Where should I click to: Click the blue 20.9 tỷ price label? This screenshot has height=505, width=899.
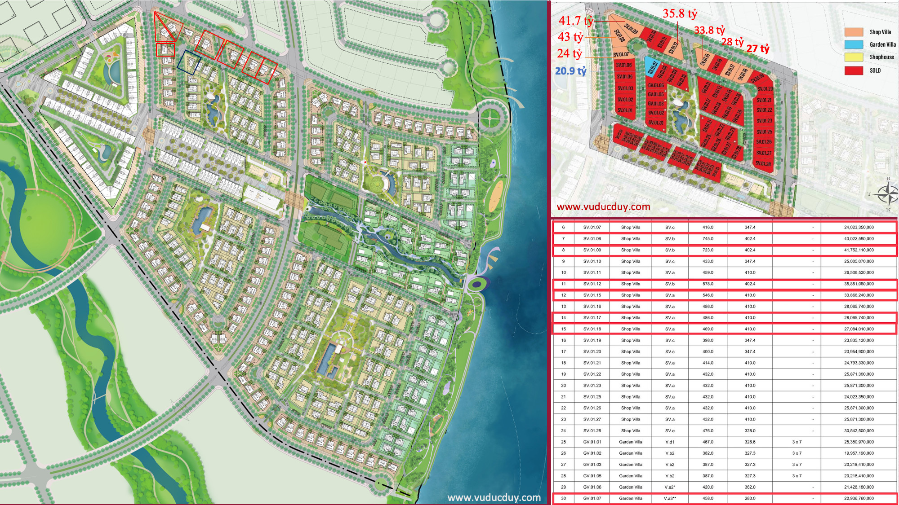[x=570, y=71]
